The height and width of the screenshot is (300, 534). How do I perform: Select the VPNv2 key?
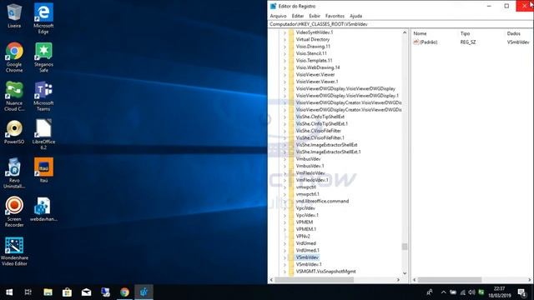(x=303, y=237)
